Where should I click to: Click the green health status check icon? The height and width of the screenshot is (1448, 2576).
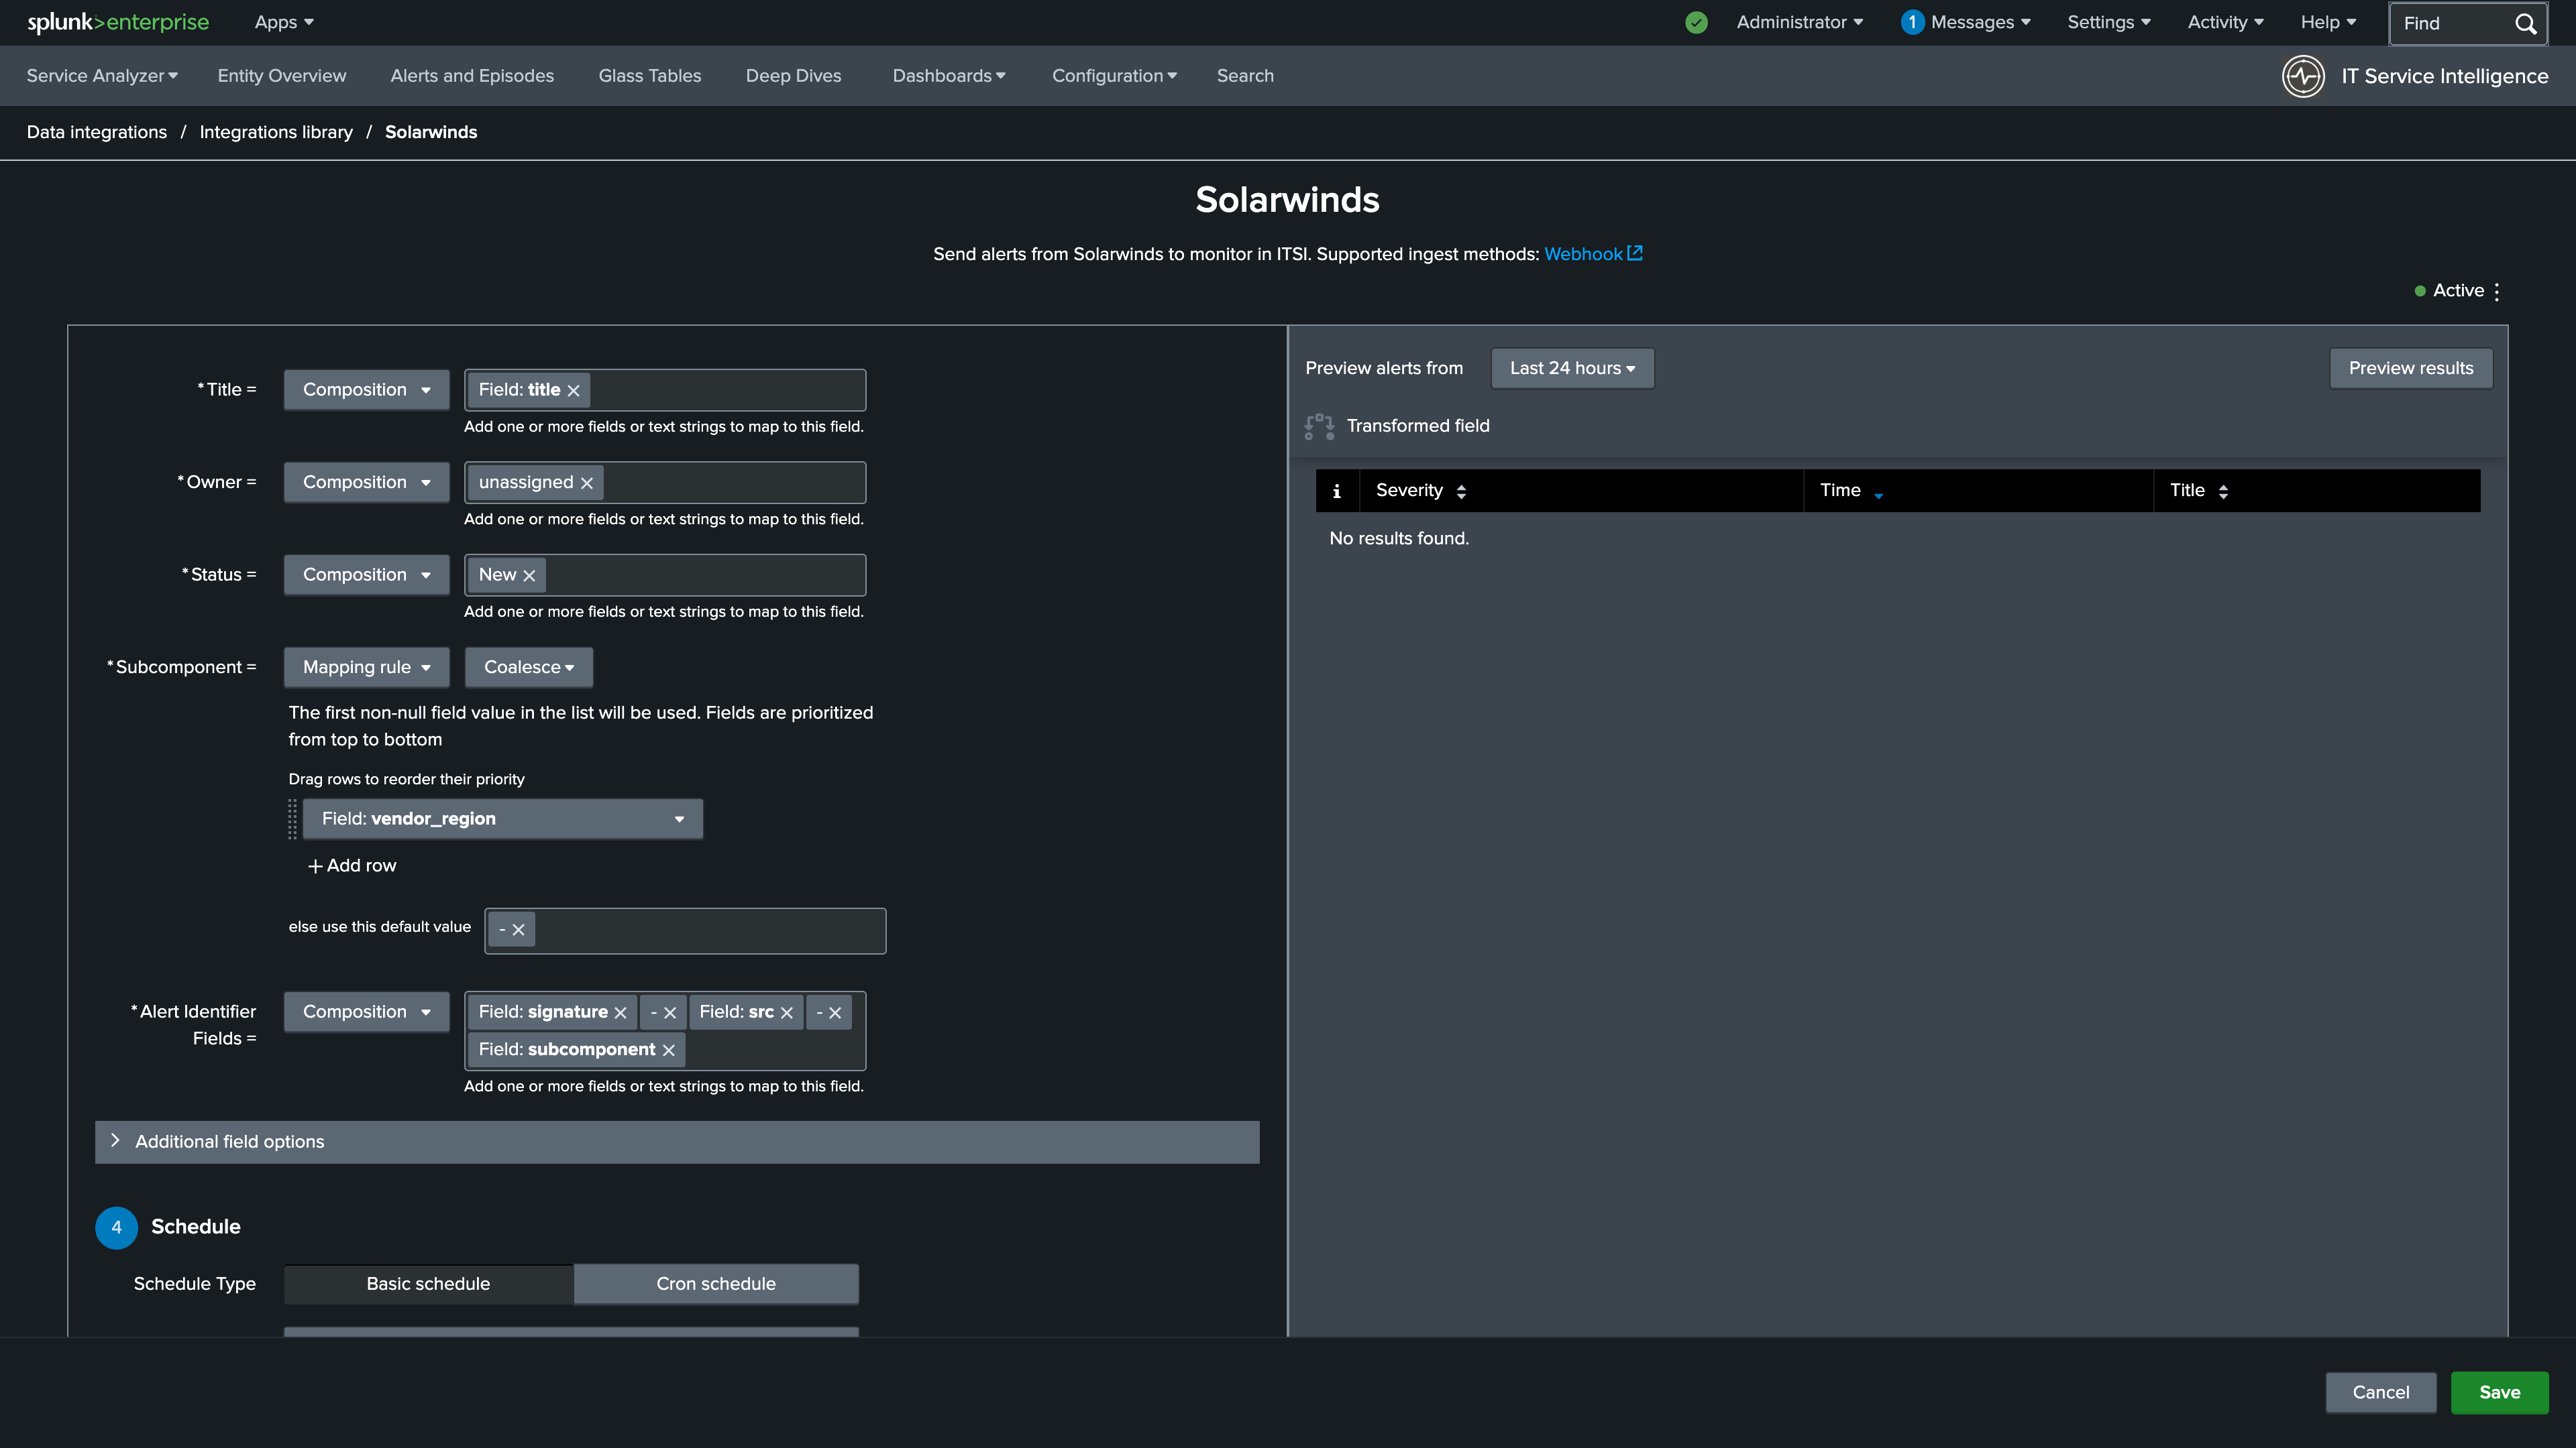coord(1696,22)
